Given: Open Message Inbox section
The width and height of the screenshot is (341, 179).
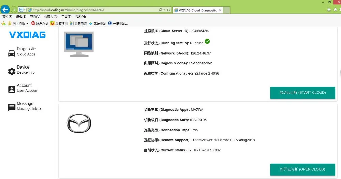Looking at the screenshot, I should [x=29, y=106].
